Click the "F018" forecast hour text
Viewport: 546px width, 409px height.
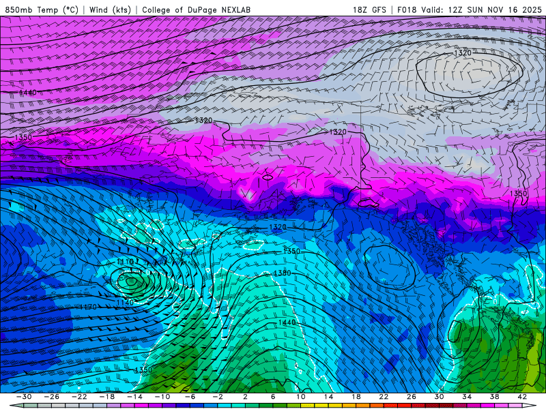pyautogui.click(x=406, y=10)
